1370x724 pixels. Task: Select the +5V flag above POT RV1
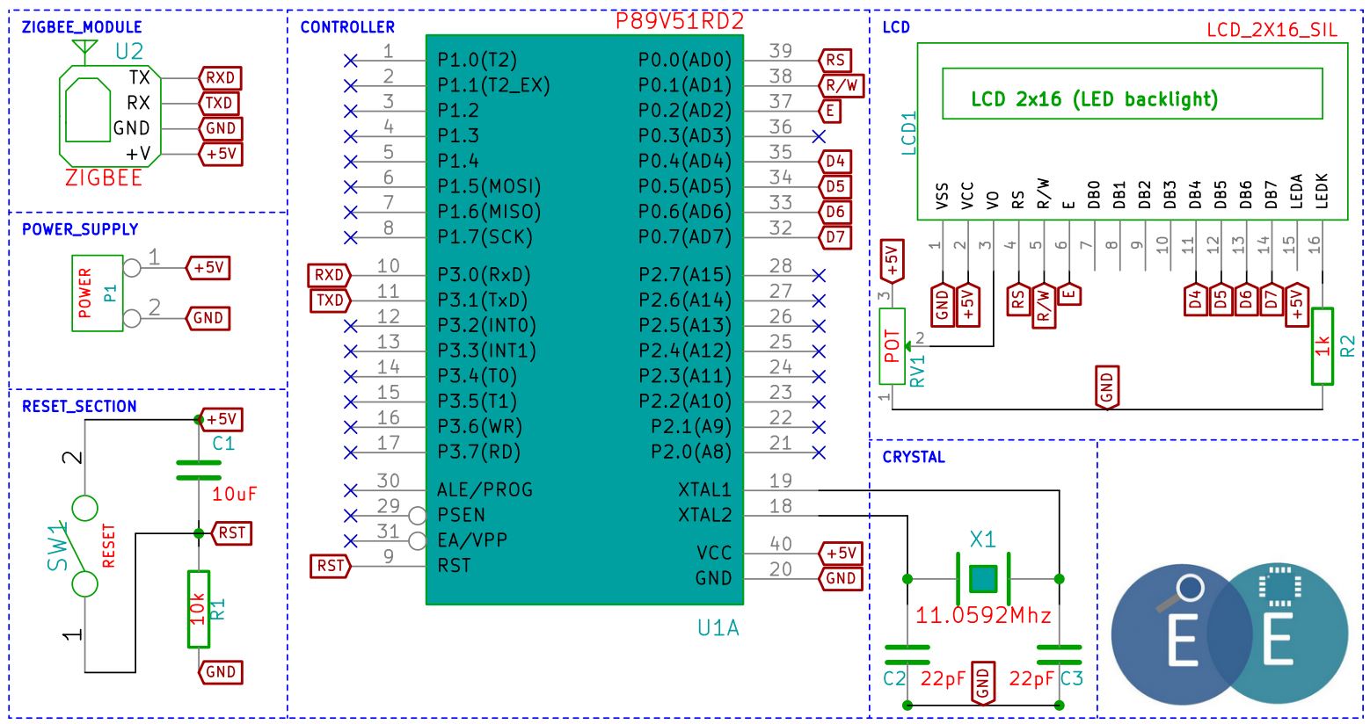click(892, 261)
